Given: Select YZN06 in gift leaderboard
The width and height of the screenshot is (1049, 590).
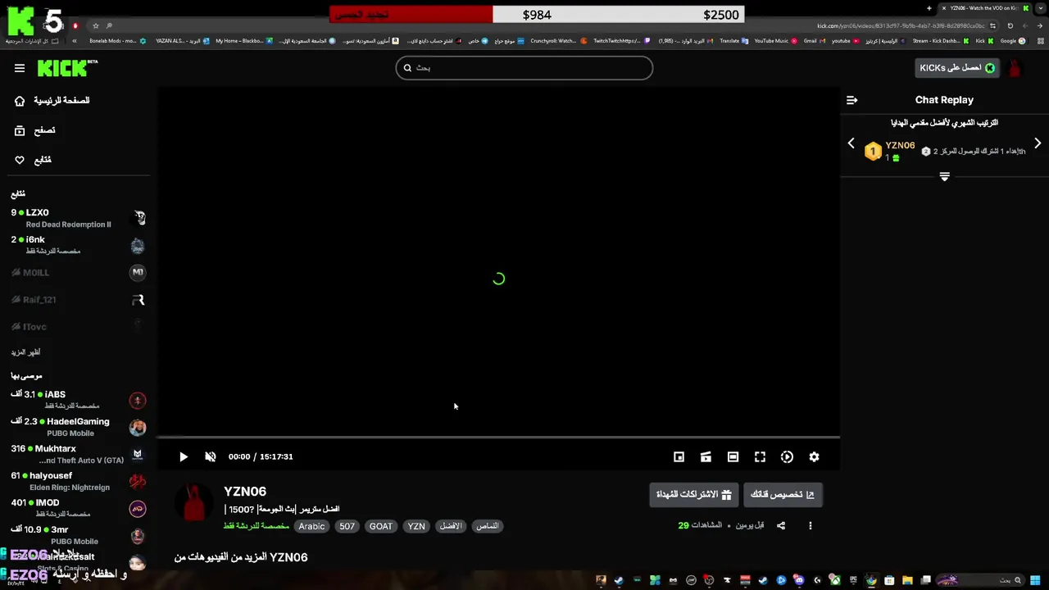Looking at the screenshot, I should (x=900, y=145).
